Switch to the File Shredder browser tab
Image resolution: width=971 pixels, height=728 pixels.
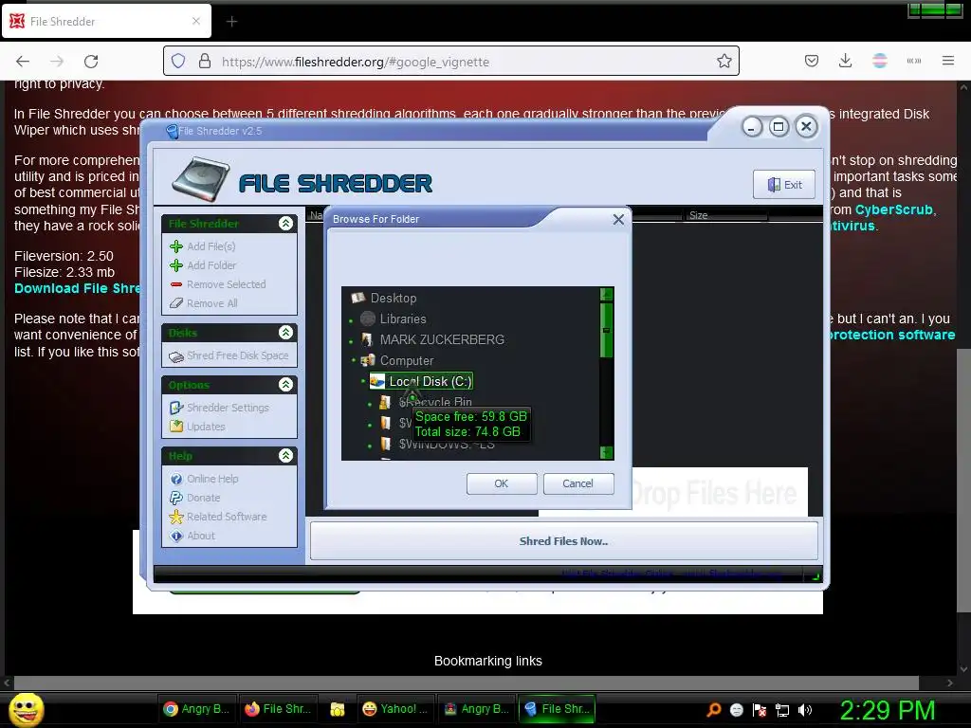coord(106,22)
